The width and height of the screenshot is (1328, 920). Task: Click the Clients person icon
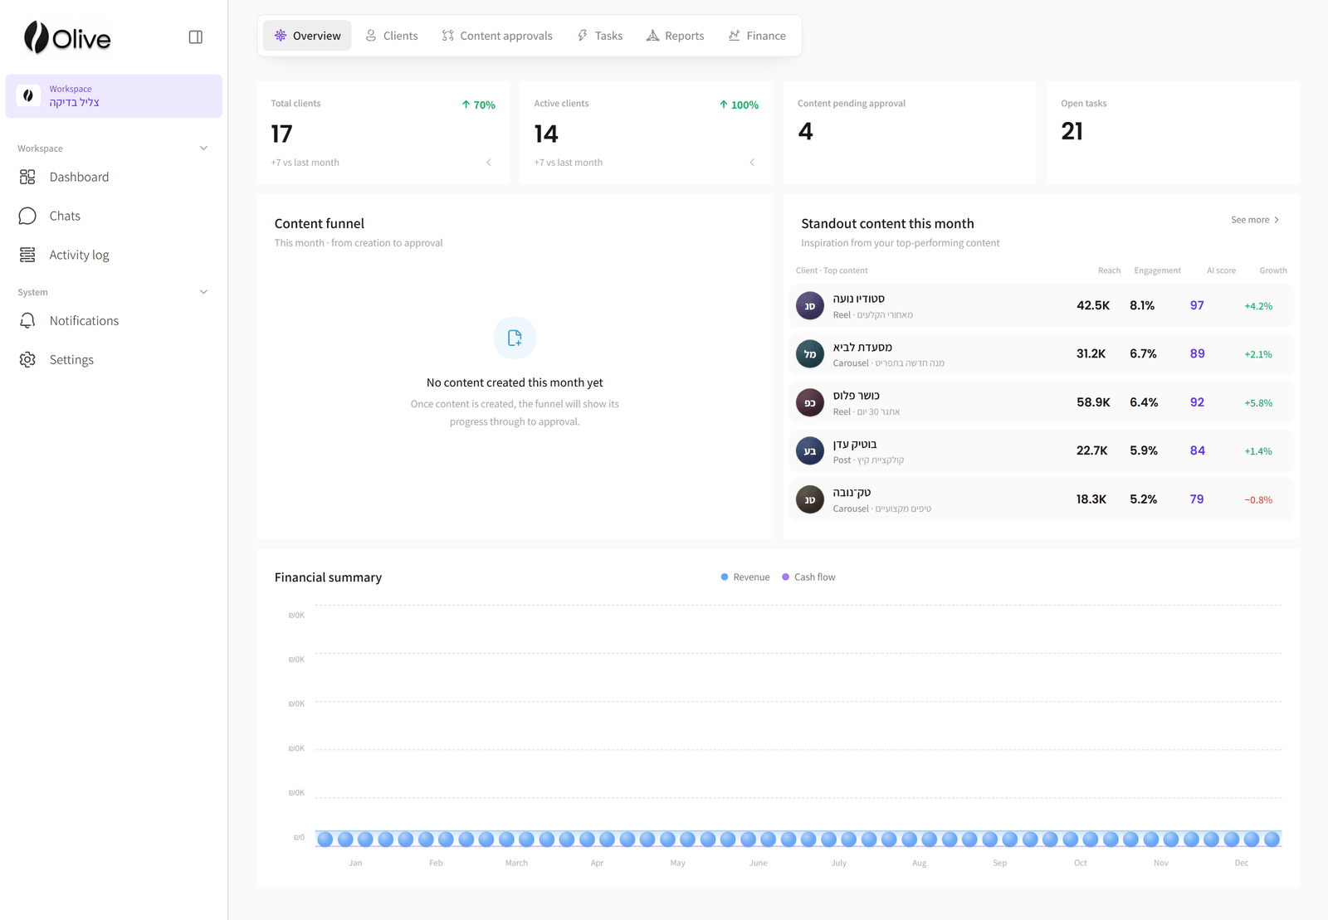(371, 36)
